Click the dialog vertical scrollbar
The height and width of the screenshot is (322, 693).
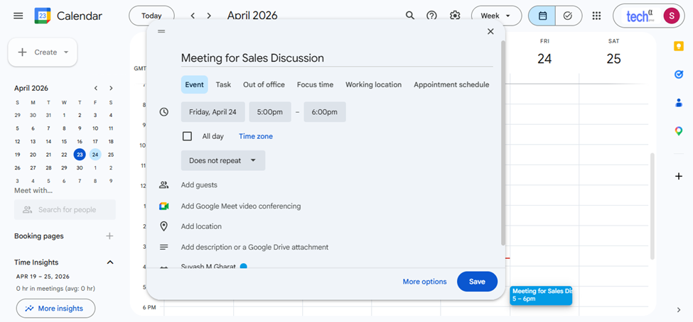click(503, 143)
